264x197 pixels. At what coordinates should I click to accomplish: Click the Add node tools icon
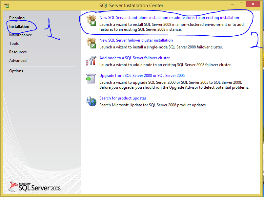pyautogui.click(x=91, y=61)
